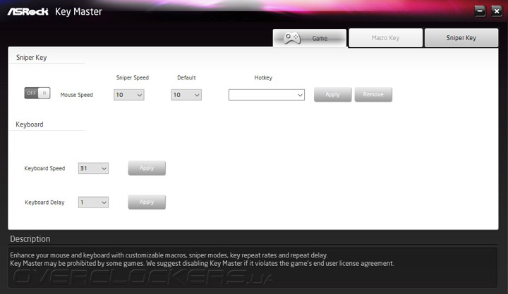
Task: Expand the Sniper Speed dropdown
Action: (129, 95)
